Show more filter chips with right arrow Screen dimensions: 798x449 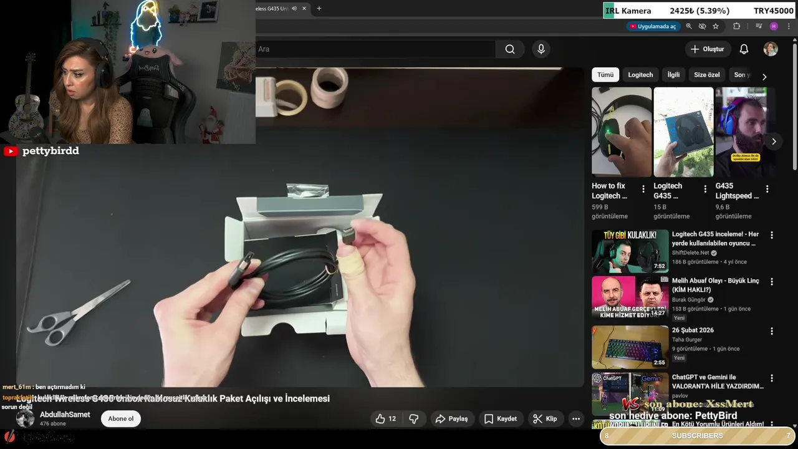click(x=764, y=77)
